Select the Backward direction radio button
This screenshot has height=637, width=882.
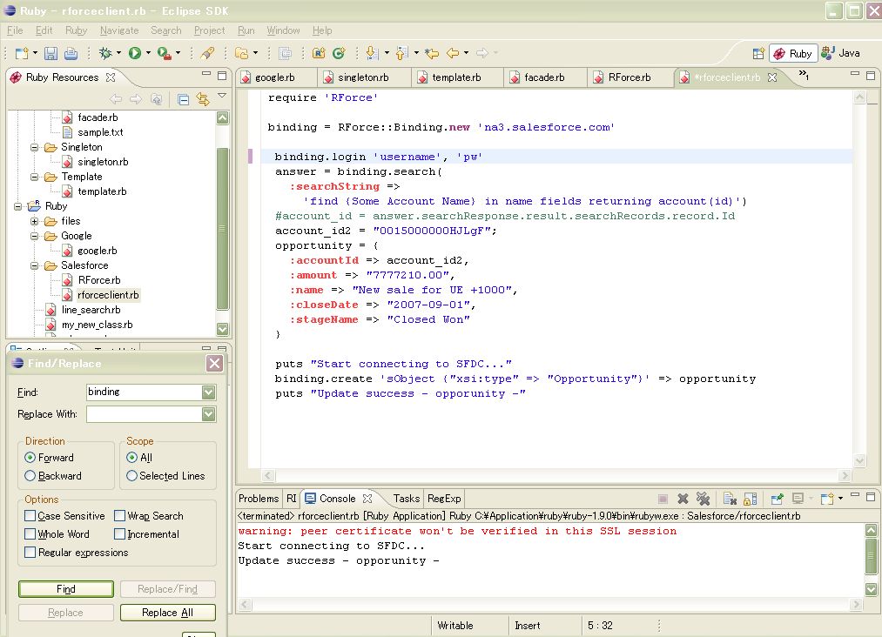(x=30, y=476)
